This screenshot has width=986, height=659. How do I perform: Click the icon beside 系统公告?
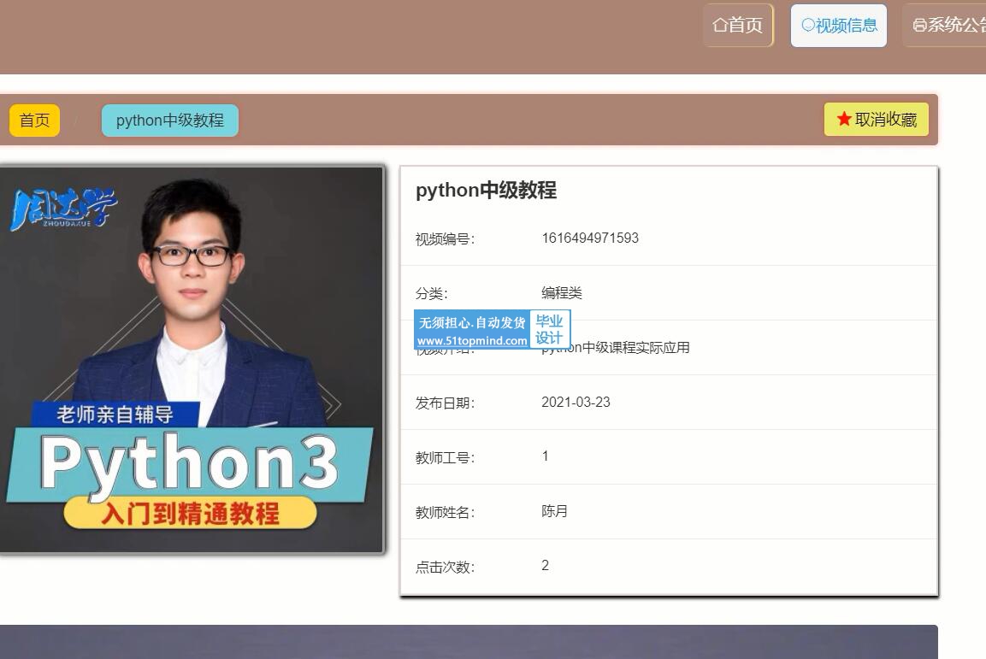pyautogui.click(x=919, y=25)
